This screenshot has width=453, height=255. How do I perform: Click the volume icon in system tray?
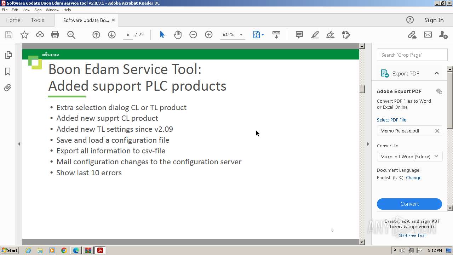pyautogui.click(x=402, y=250)
